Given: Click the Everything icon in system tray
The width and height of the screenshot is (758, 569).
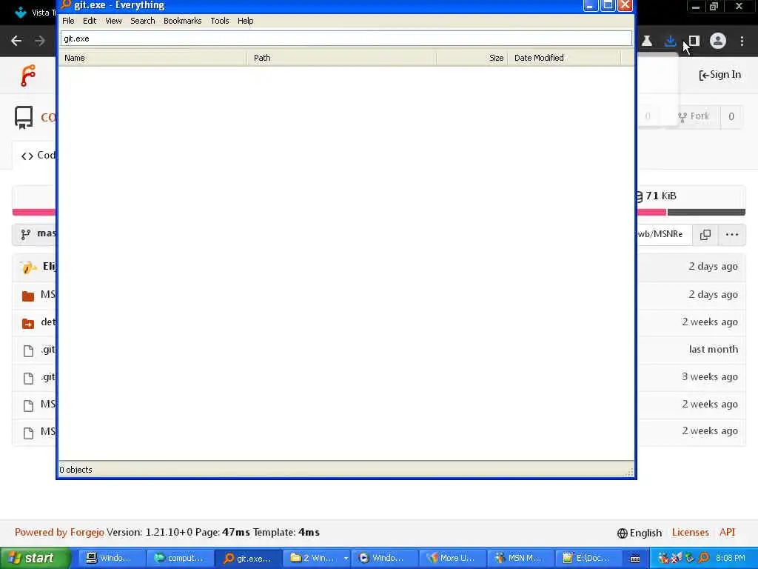Looking at the screenshot, I should point(703,559).
